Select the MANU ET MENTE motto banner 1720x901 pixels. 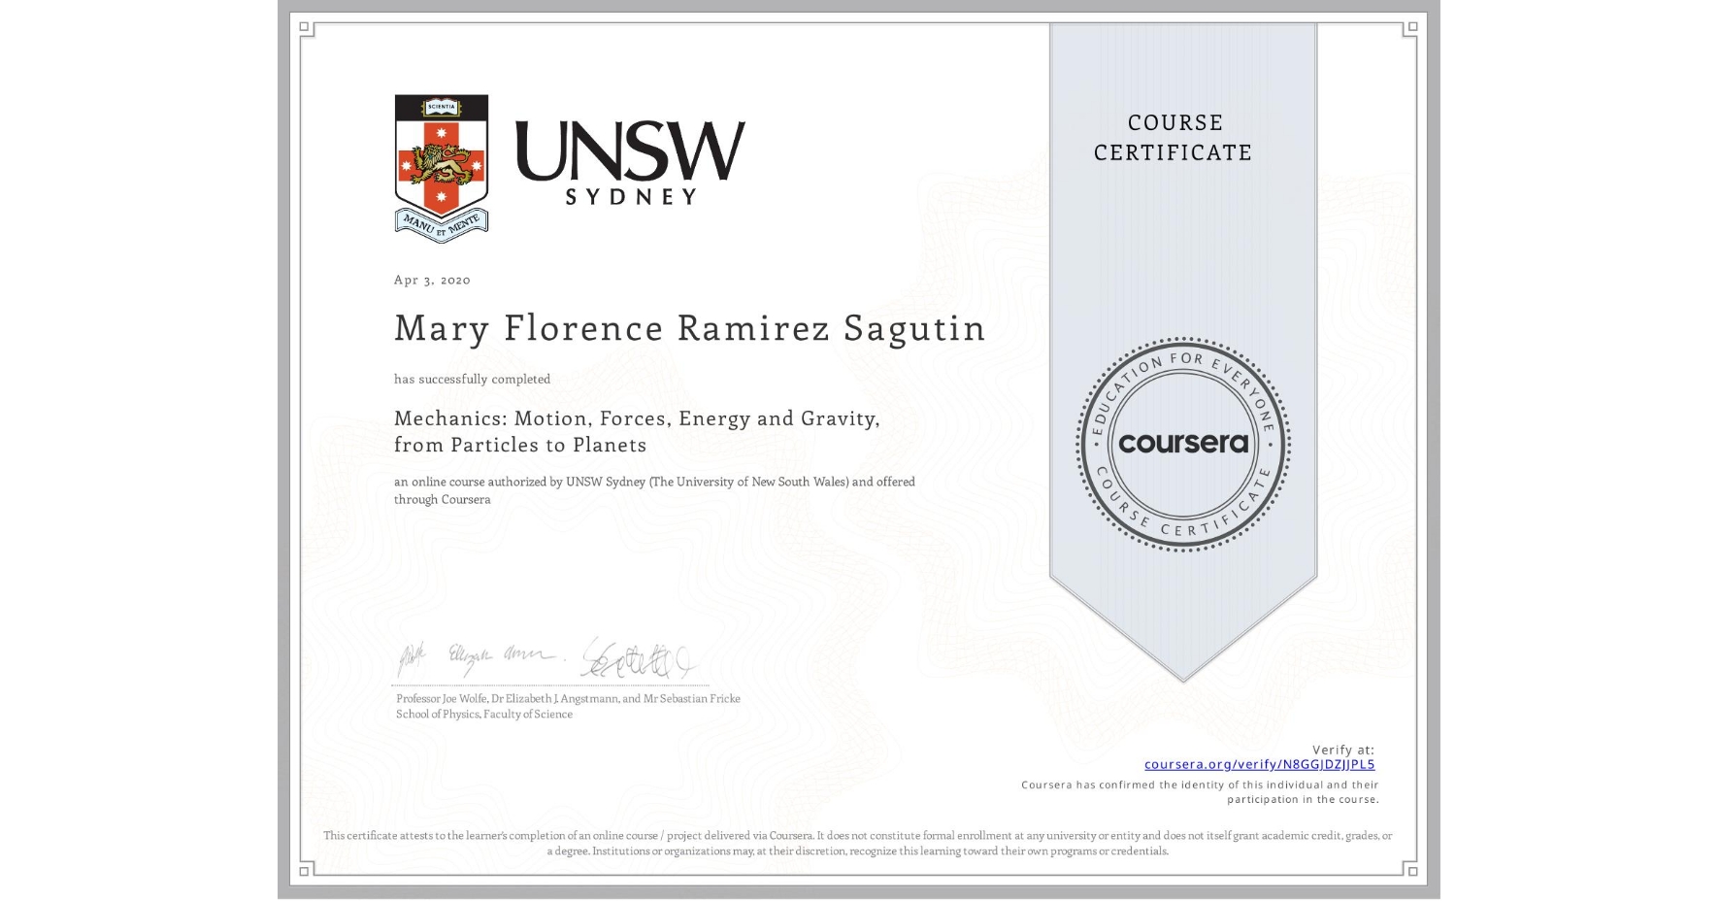click(x=442, y=221)
